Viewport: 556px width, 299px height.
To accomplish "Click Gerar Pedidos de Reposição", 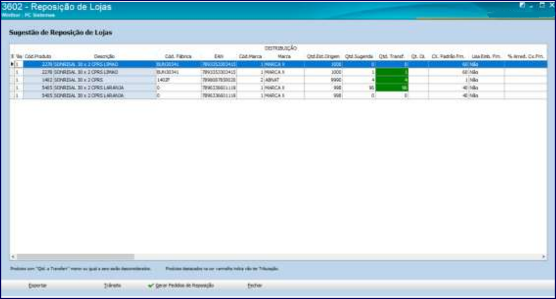I will [181, 285].
